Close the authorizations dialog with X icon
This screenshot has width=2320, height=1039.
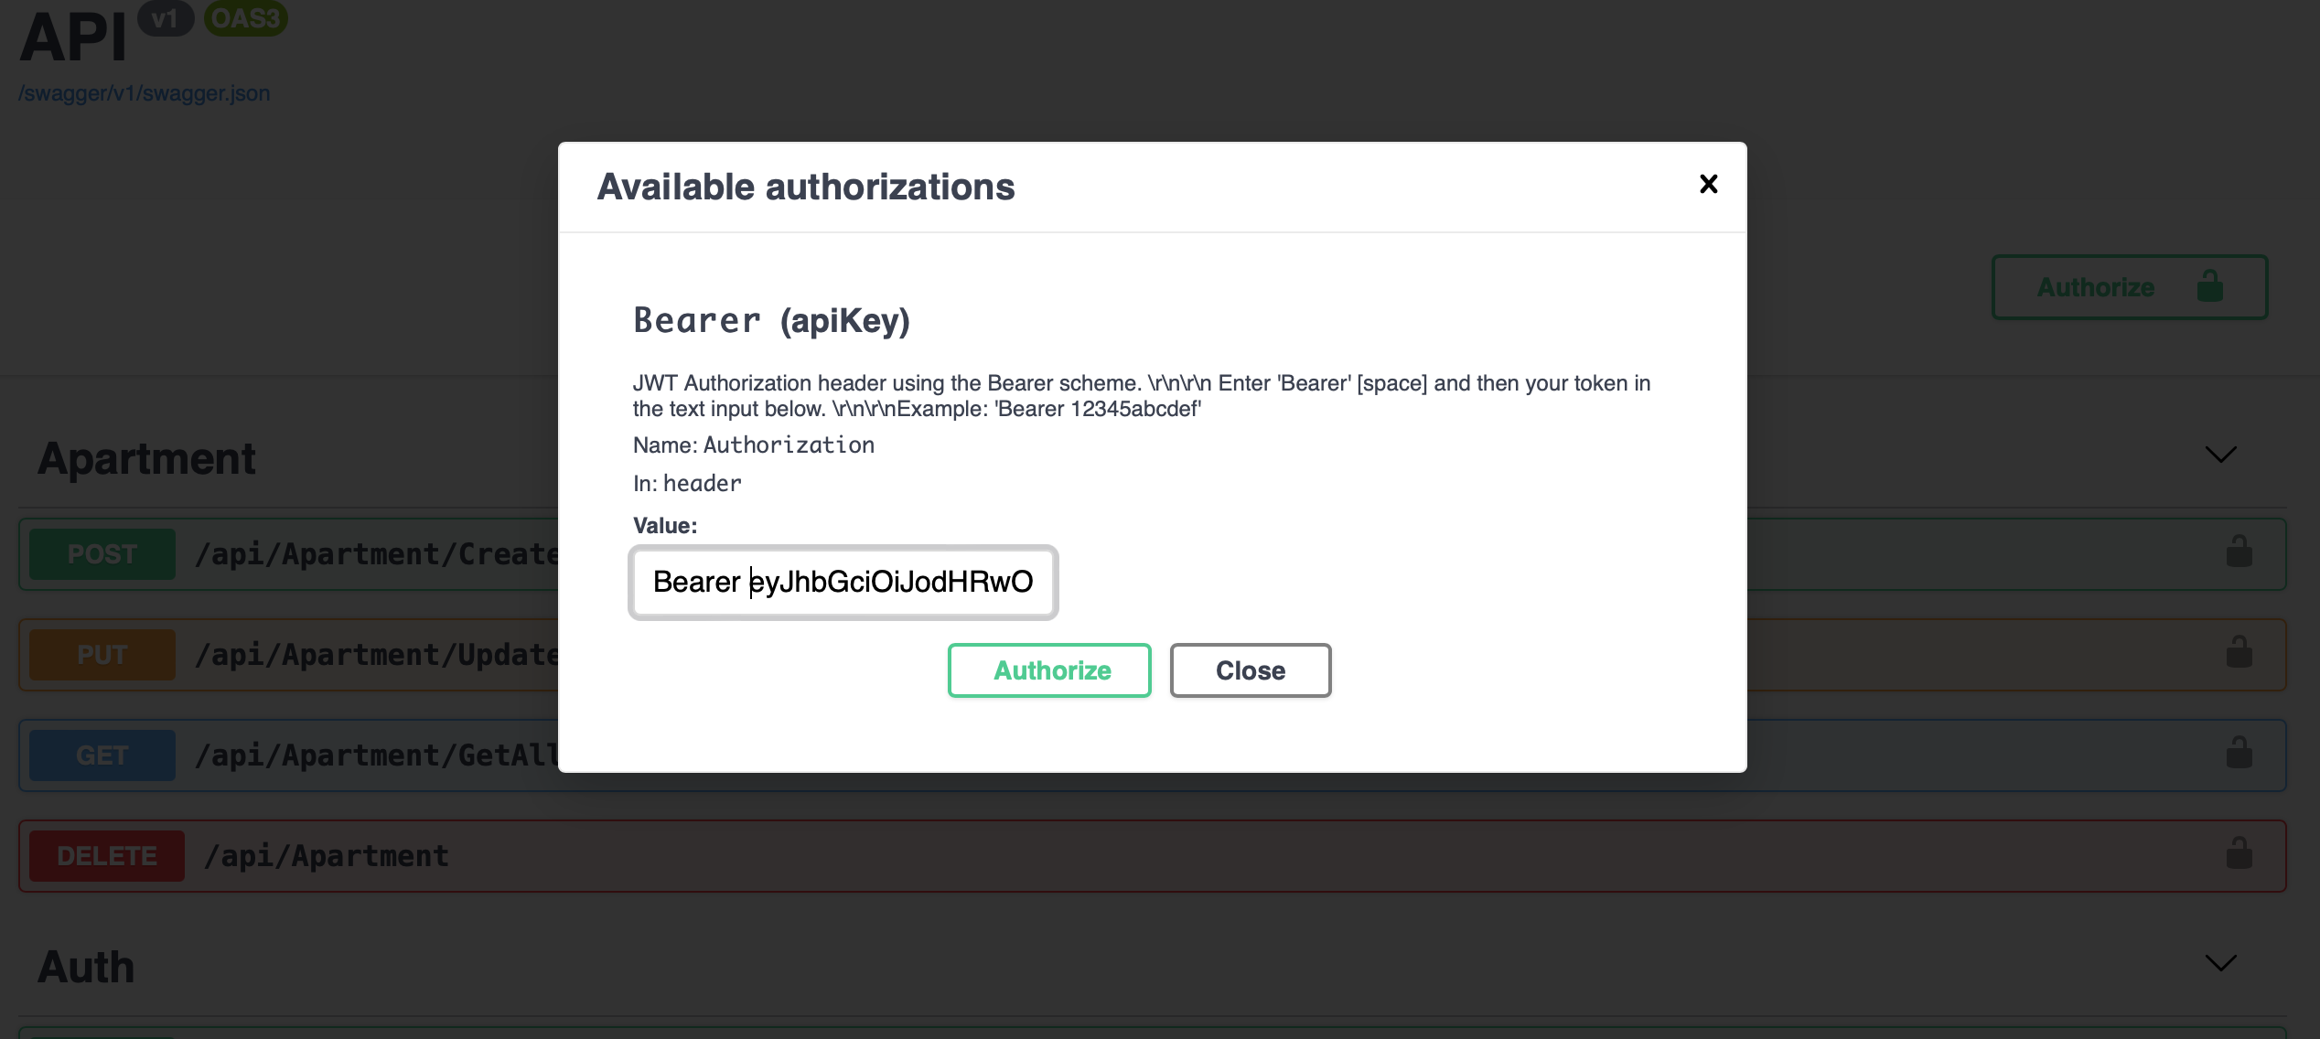tap(1708, 184)
